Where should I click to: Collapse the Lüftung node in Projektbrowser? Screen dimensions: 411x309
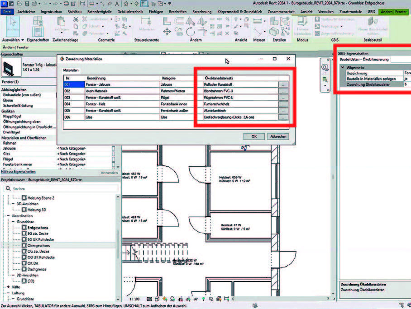click(x=9, y=293)
